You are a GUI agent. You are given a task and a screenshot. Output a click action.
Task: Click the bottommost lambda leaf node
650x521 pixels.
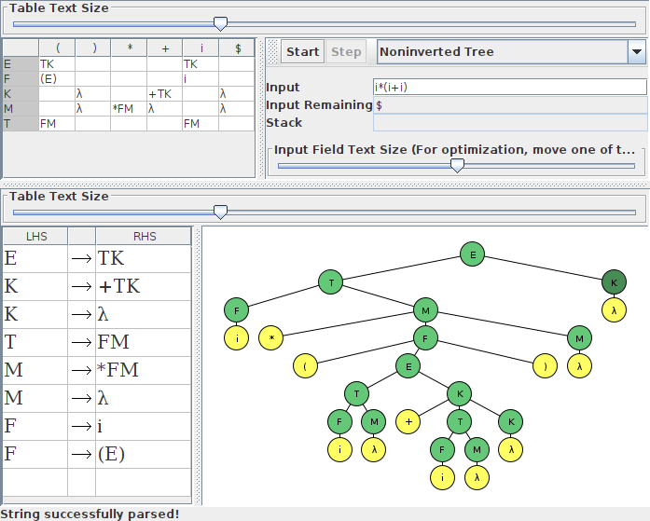(477, 477)
